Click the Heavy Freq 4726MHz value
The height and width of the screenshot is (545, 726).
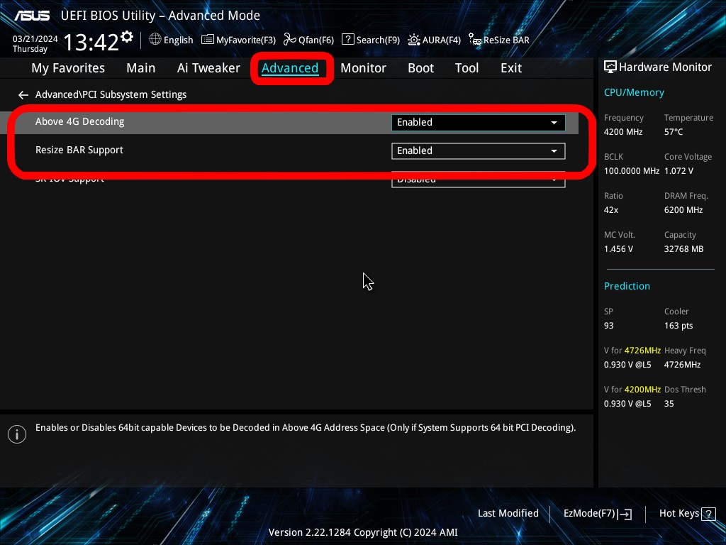tap(682, 365)
